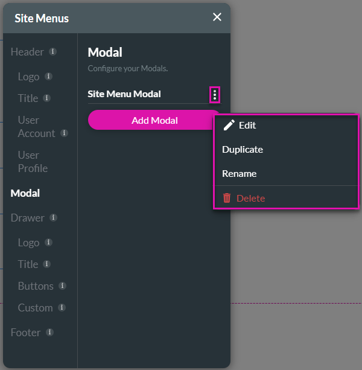Image resolution: width=362 pixels, height=370 pixels.
Task: Open Buttons under the Drawer section
Action: (x=36, y=286)
